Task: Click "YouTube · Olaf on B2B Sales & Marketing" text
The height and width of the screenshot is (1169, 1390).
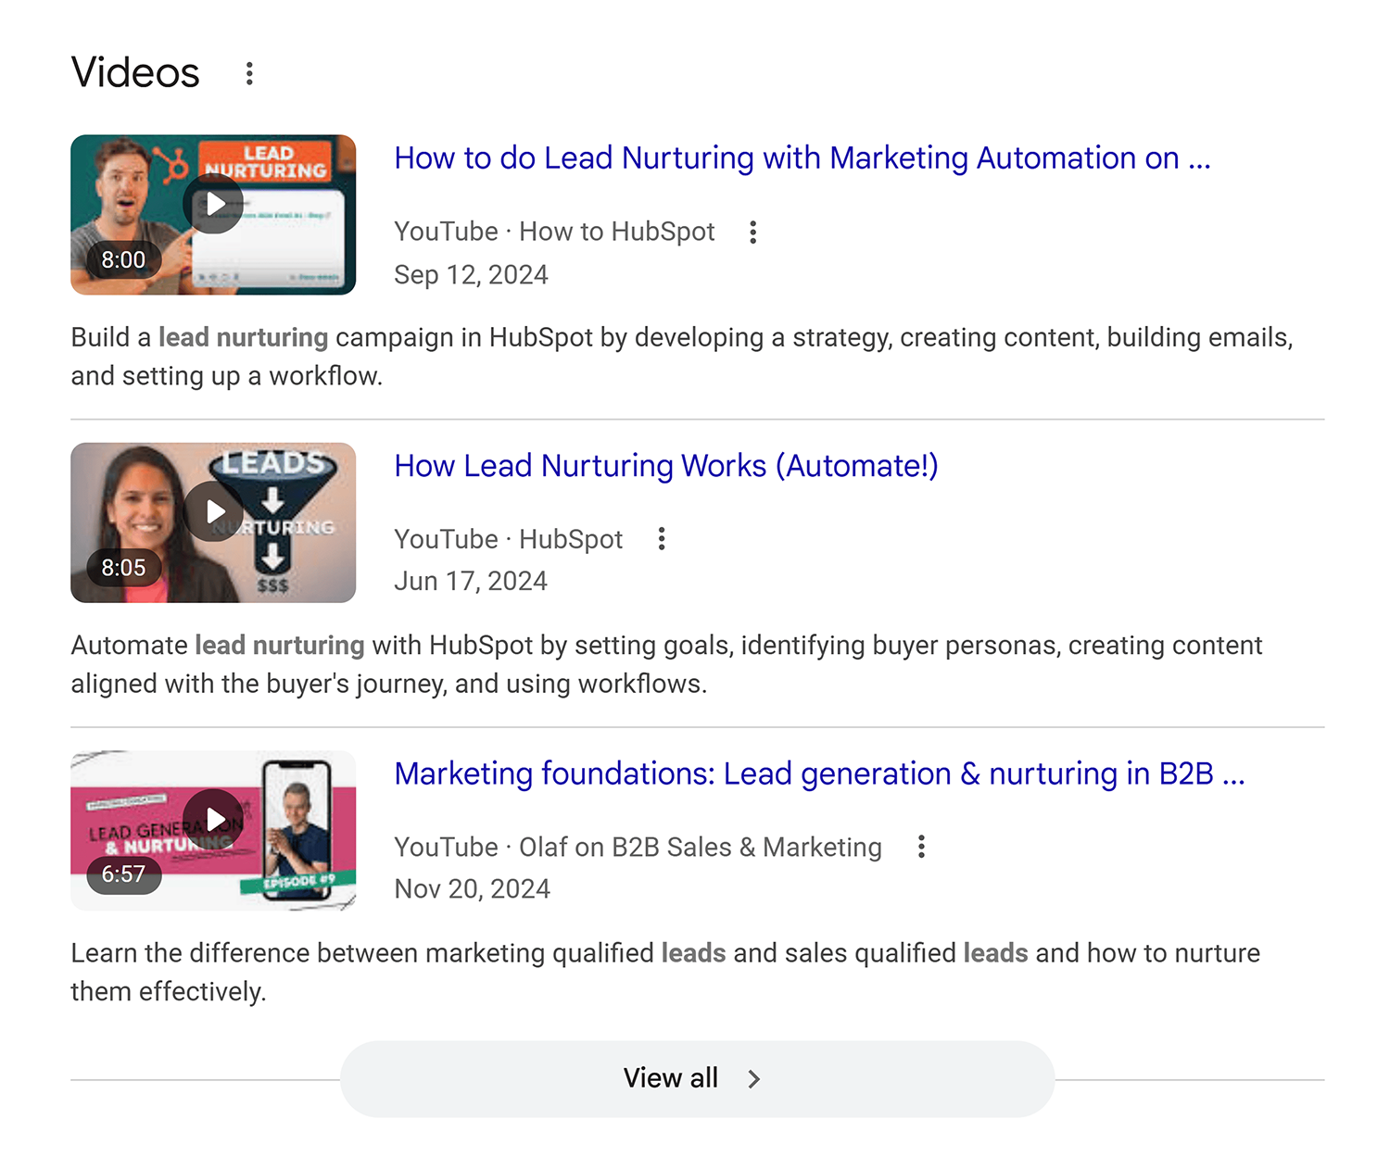Action: coord(638,847)
